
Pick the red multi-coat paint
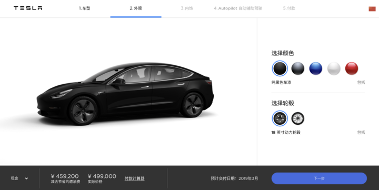352,68
